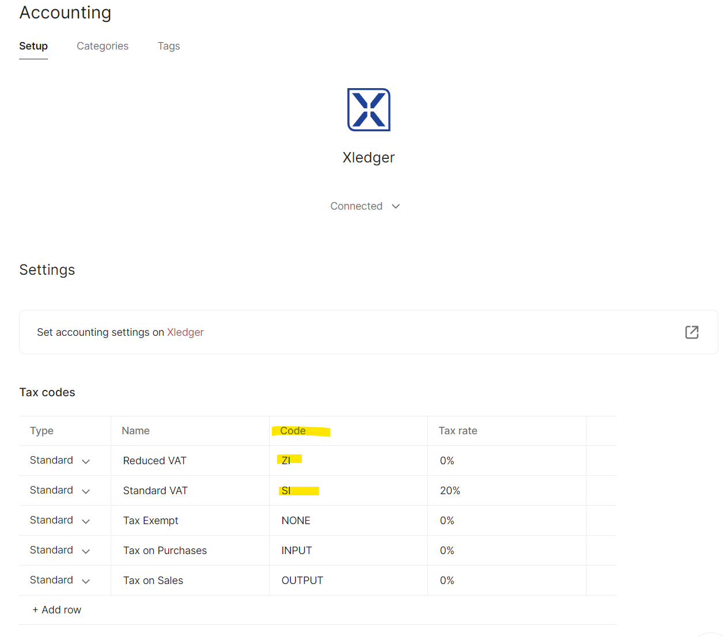
Task: Open the Type dropdown for Standard VAT
Action: click(x=86, y=491)
